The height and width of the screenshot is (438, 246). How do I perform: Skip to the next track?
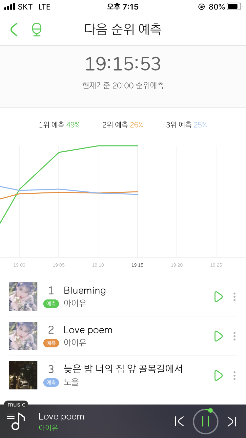coord(232,421)
